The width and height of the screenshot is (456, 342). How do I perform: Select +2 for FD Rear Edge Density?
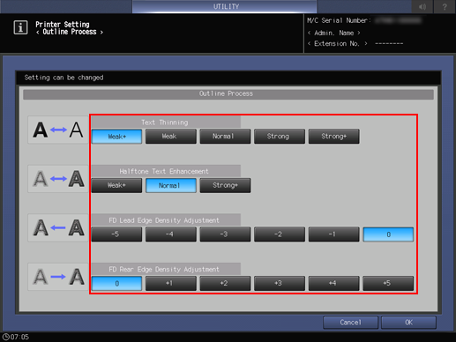pyautogui.click(x=225, y=283)
